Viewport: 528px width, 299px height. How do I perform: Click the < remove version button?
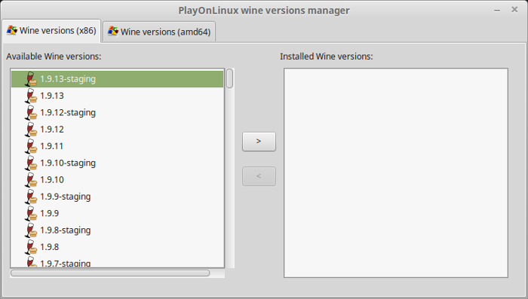point(259,176)
